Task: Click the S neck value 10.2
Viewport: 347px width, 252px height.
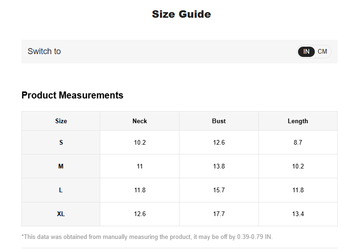Action: tap(140, 142)
